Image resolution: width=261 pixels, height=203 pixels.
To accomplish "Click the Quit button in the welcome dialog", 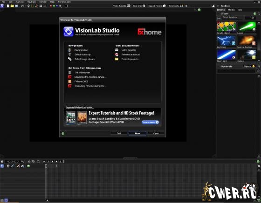I will click(x=119, y=133).
